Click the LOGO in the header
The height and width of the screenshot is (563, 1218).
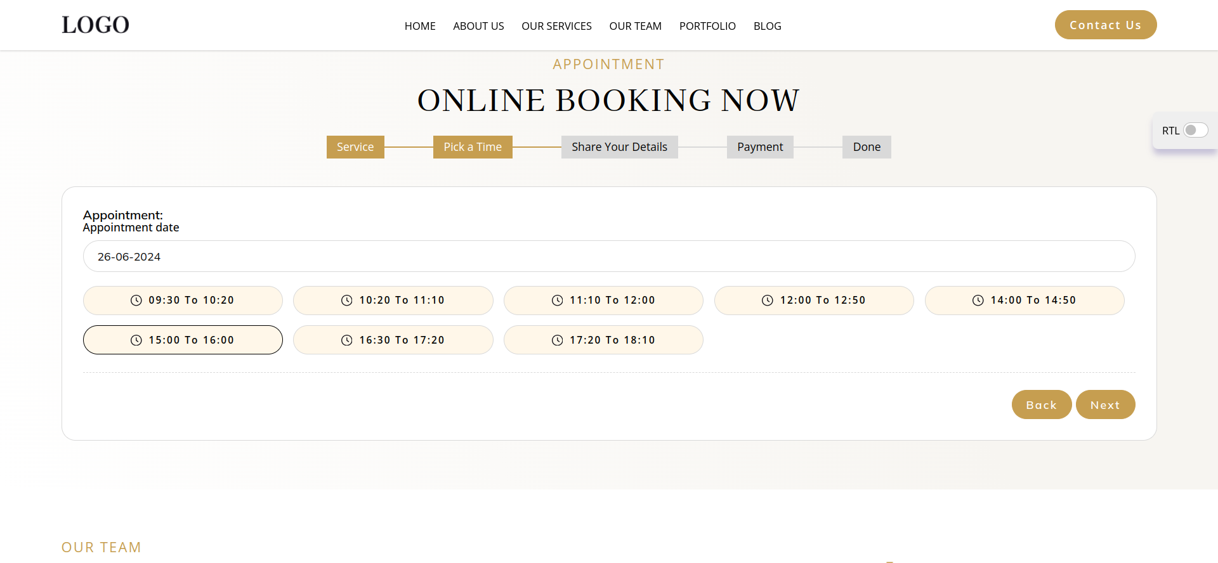point(95,25)
